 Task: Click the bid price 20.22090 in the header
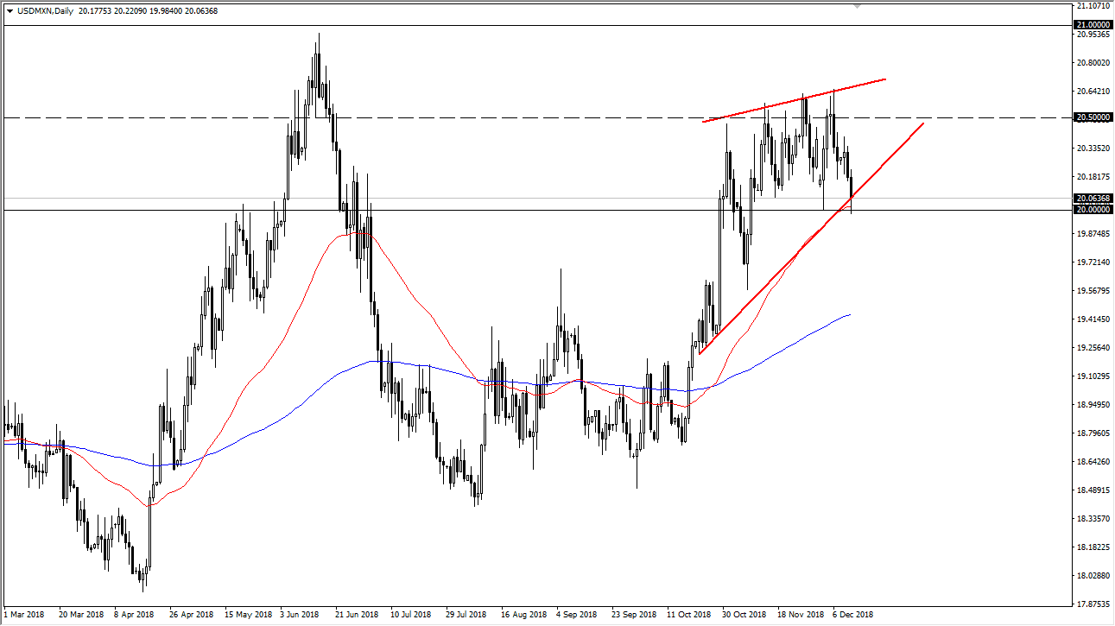pos(130,9)
